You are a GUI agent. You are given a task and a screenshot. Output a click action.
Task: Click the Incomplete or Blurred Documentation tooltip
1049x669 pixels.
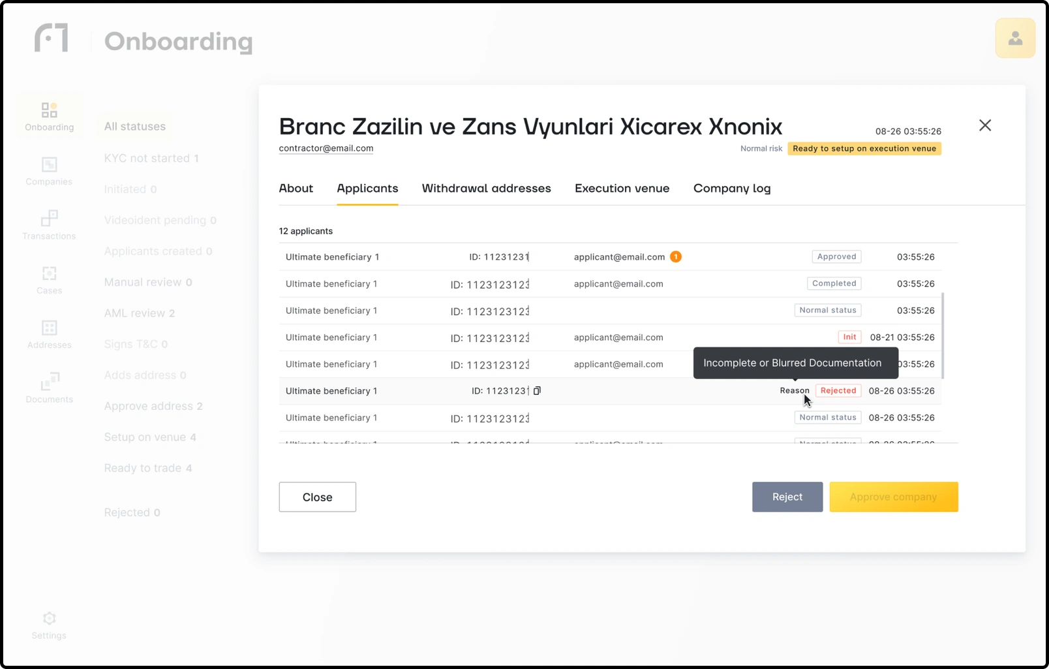[x=795, y=363]
